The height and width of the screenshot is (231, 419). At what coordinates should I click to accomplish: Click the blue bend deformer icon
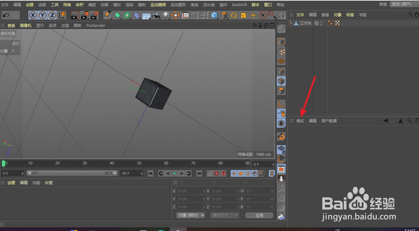pos(137,16)
